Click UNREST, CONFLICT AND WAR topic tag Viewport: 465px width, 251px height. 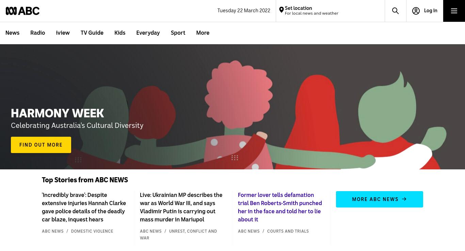pos(178,235)
